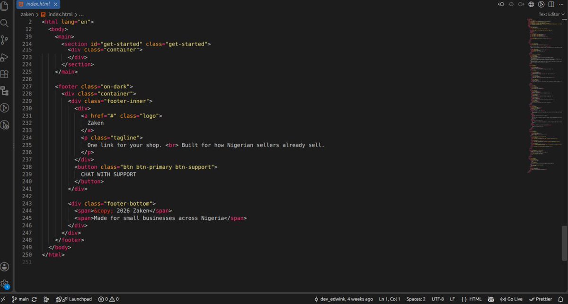Open the Accounts menu icon
Viewport: 568px width, 304px height.
5,267
